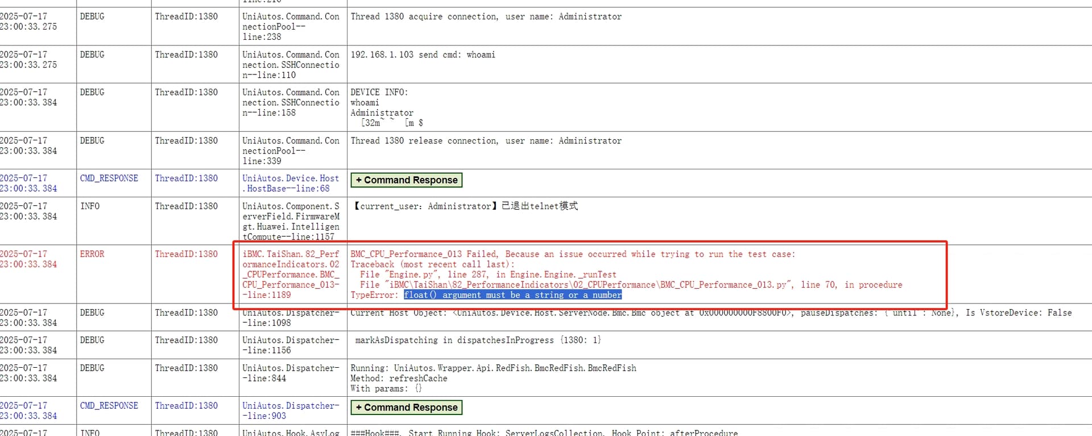Click the '192.168.1.103 send cmd: whoami' message
Image resolution: width=1092 pixels, height=436 pixels.
coord(423,55)
